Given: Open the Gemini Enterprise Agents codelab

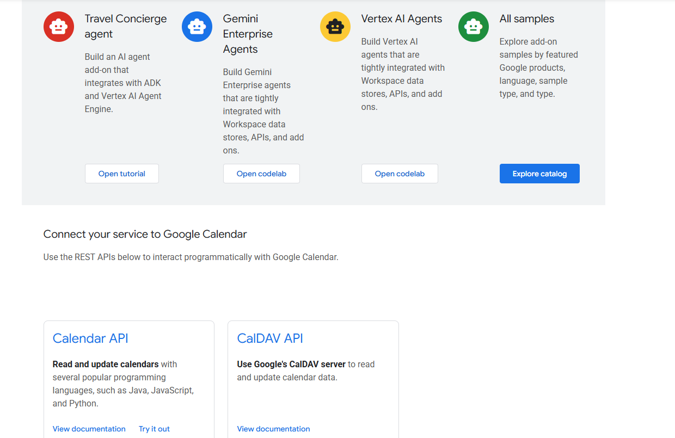Looking at the screenshot, I should pos(261,173).
